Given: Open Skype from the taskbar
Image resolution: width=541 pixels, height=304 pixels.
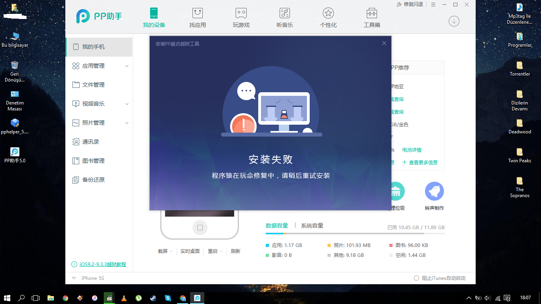Looking at the screenshot, I should (x=168, y=298).
